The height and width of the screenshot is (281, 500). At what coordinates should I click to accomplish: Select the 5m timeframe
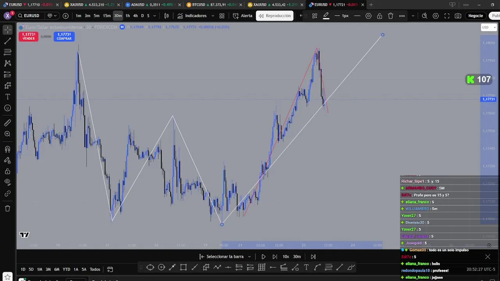[96, 16]
